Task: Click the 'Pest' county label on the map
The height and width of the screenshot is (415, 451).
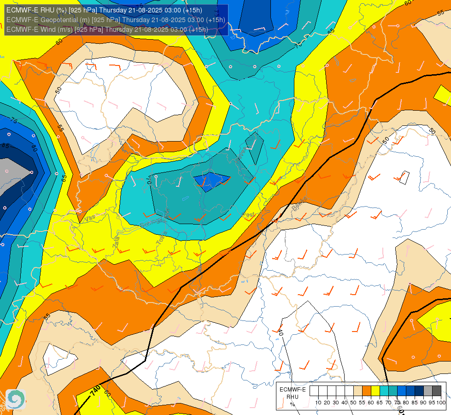Action: [248, 215]
